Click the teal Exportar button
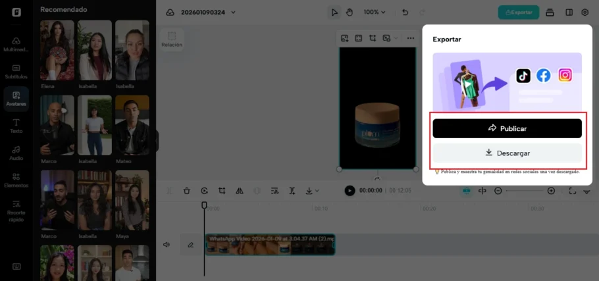This screenshot has width=599, height=281. pyautogui.click(x=519, y=13)
